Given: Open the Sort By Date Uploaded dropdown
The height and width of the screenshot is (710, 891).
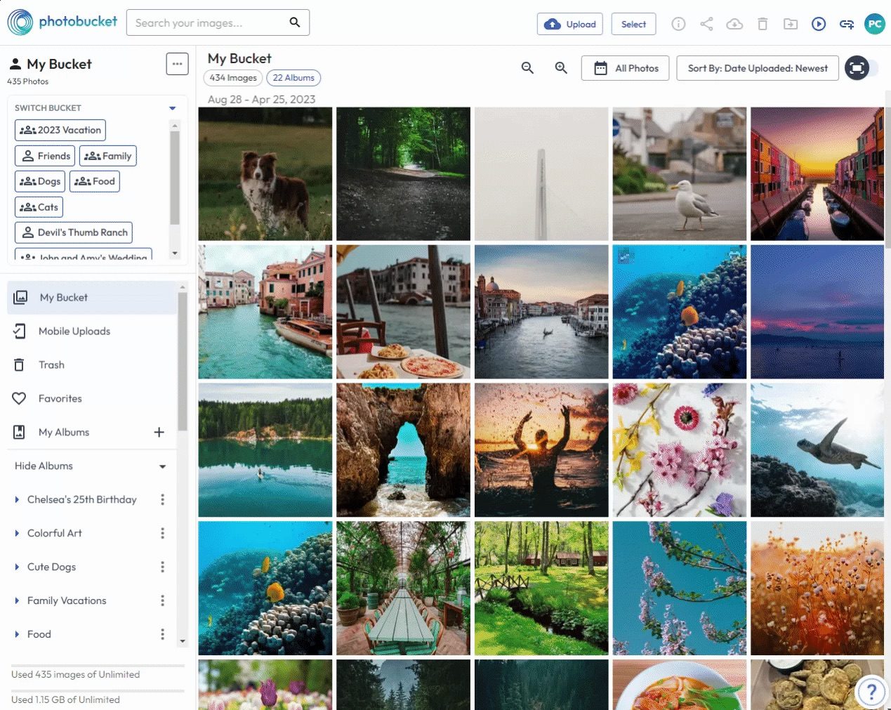Looking at the screenshot, I should 757,68.
